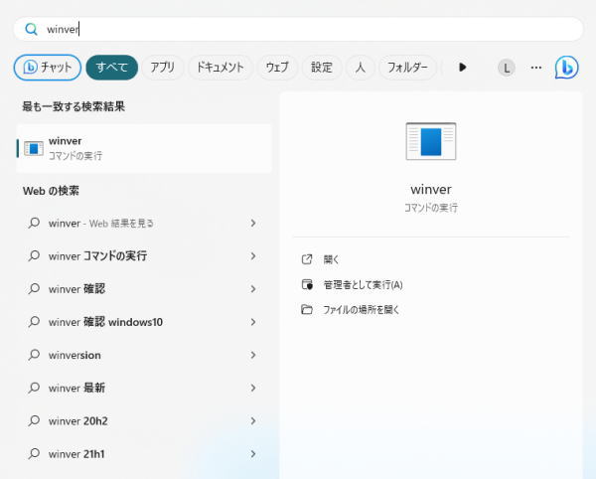
Task: Click the magnifier icon in search box
Action: 31,29
